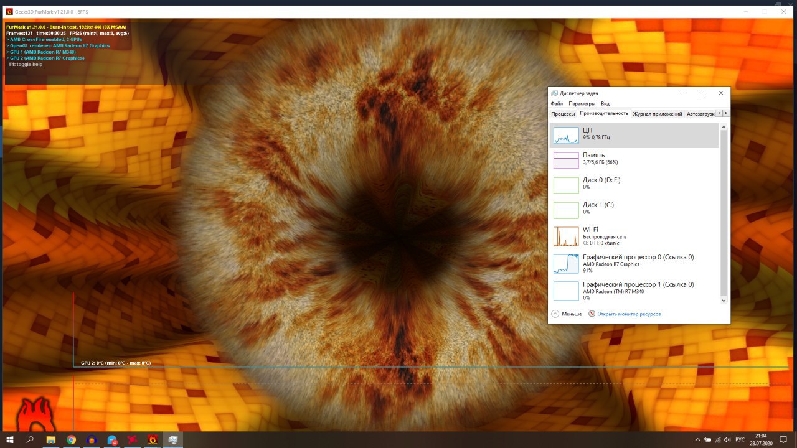This screenshot has height=448, width=797.
Task: Open the AIMP headphones app in taskbar
Action: pos(92,439)
